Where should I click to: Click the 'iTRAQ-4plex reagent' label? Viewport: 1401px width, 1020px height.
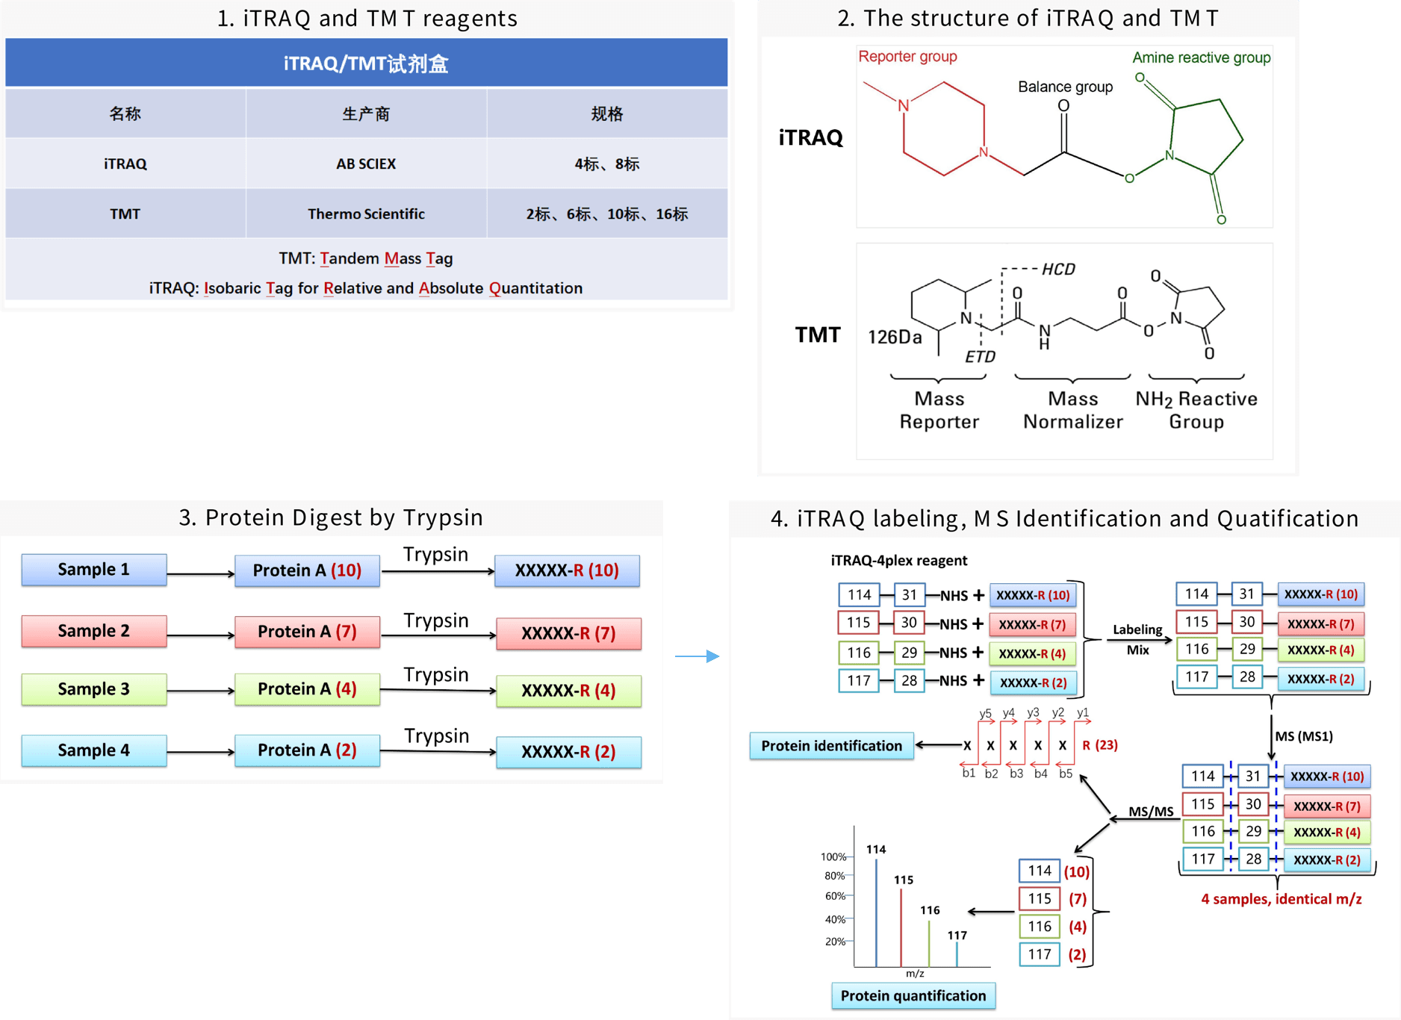pyautogui.click(x=898, y=561)
